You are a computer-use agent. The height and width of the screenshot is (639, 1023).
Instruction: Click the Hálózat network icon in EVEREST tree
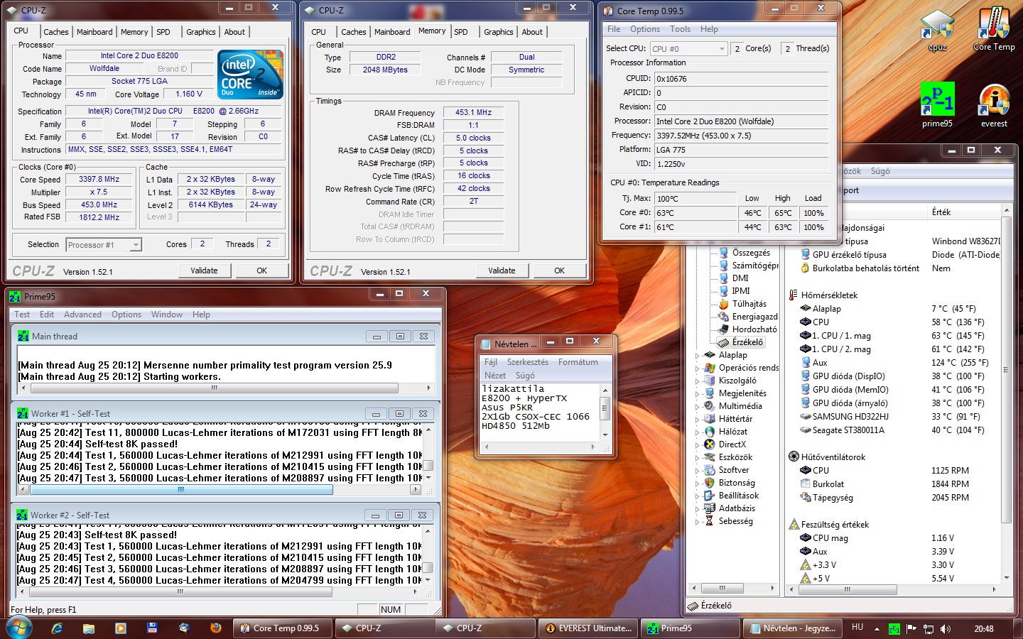pyautogui.click(x=709, y=432)
